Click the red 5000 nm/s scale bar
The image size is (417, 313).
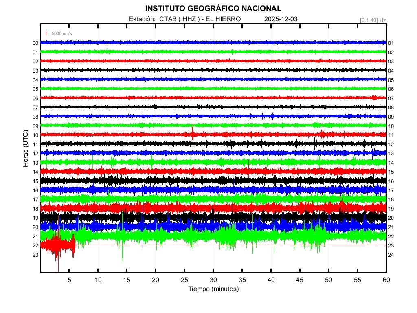47,33
